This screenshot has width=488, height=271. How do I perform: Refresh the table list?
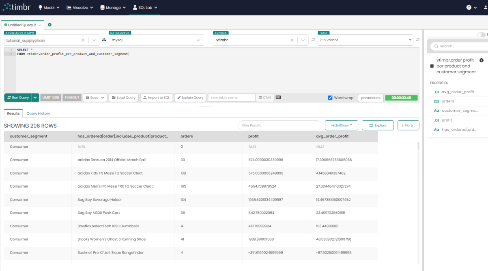[x=418, y=40]
